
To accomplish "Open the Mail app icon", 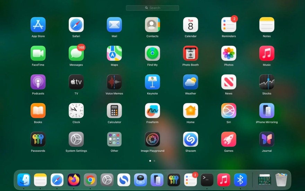I will tap(114, 25).
